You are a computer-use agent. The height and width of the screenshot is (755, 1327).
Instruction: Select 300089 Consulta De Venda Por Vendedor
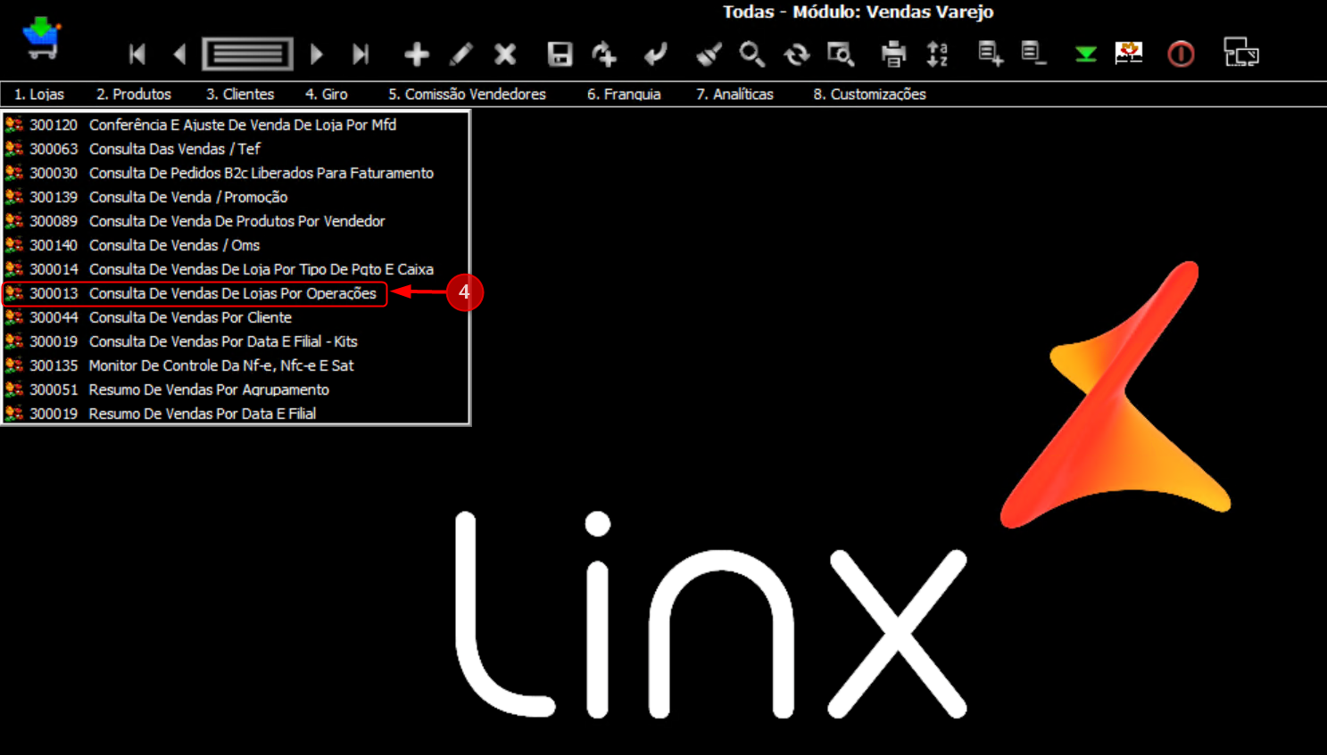tap(236, 221)
